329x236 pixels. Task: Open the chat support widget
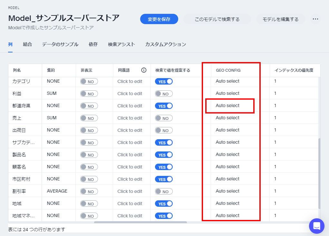[x=316, y=226]
